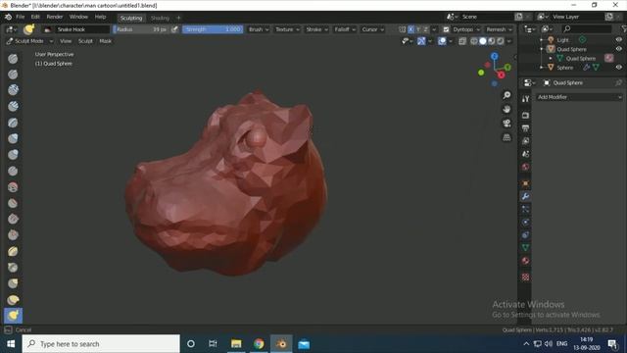
Task: Open the Remesh dropdown
Action: (499, 29)
